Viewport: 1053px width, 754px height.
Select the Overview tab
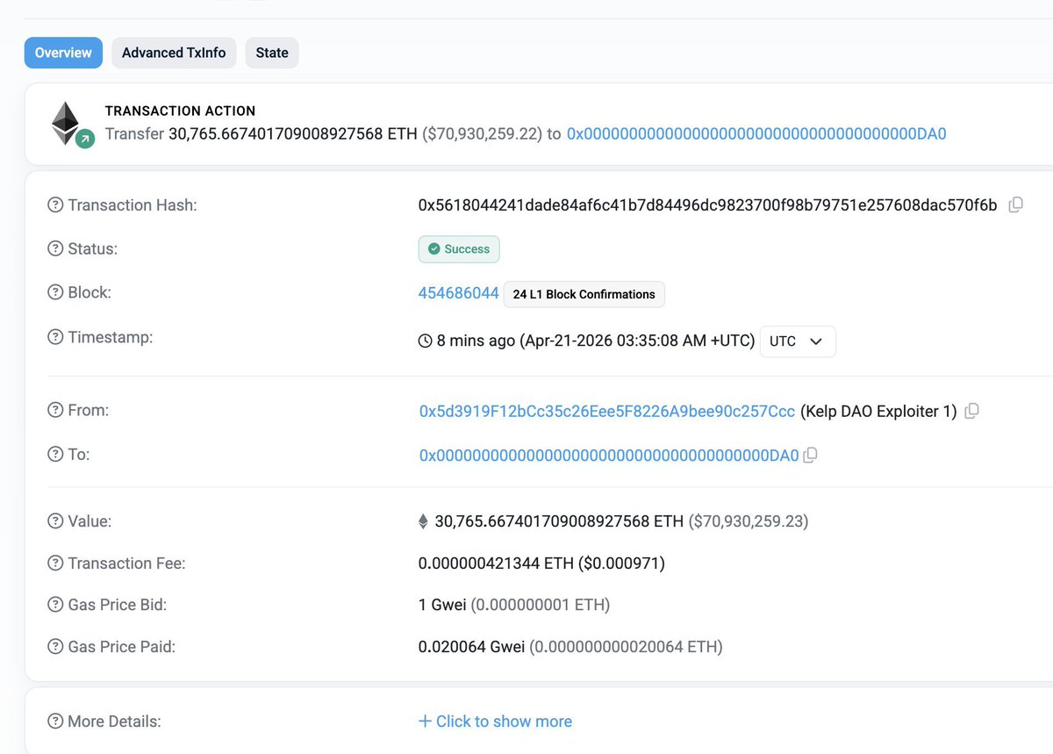[63, 53]
